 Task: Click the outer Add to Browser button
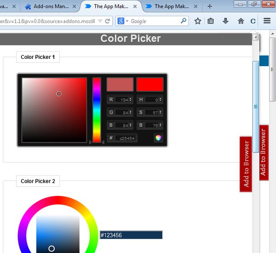(x=264, y=153)
